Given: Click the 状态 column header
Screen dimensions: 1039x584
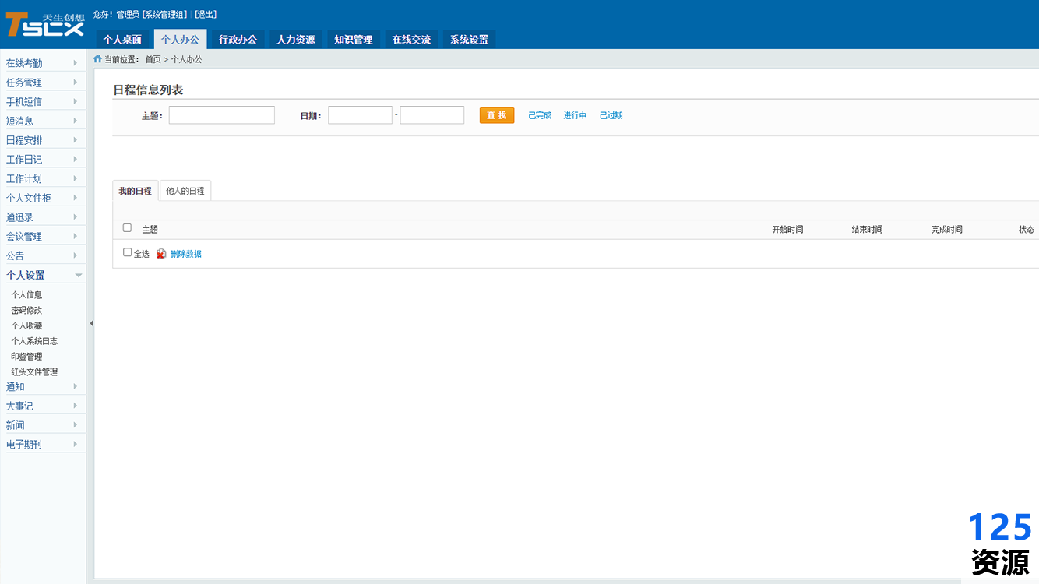Looking at the screenshot, I should tap(1027, 230).
